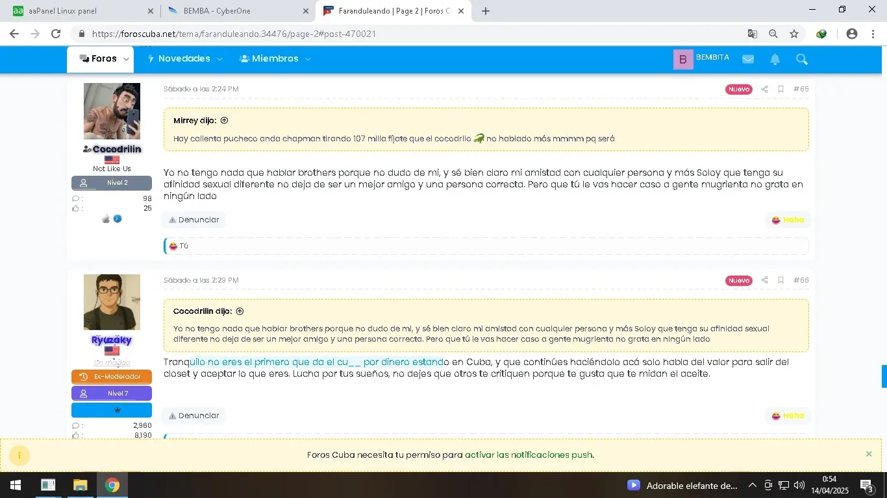The height and width of the screenshot is (498, 887).
Task: Open the BEMBITA account menu
Action: tap(701, 59)
